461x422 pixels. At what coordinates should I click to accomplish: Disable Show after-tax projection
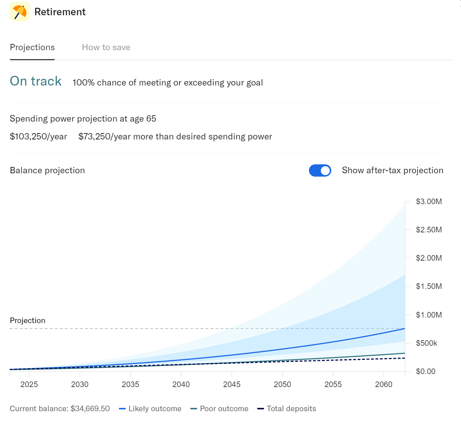click(320, 170)
